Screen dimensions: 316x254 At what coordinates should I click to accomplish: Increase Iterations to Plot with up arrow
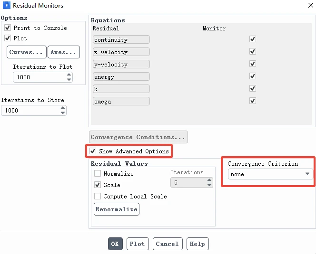pos(69,75)
